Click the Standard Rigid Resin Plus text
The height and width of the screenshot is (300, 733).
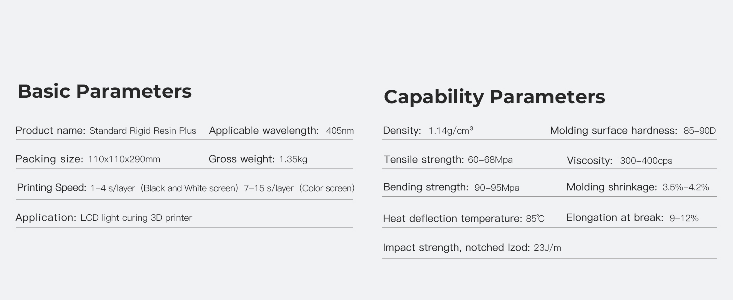143,131
